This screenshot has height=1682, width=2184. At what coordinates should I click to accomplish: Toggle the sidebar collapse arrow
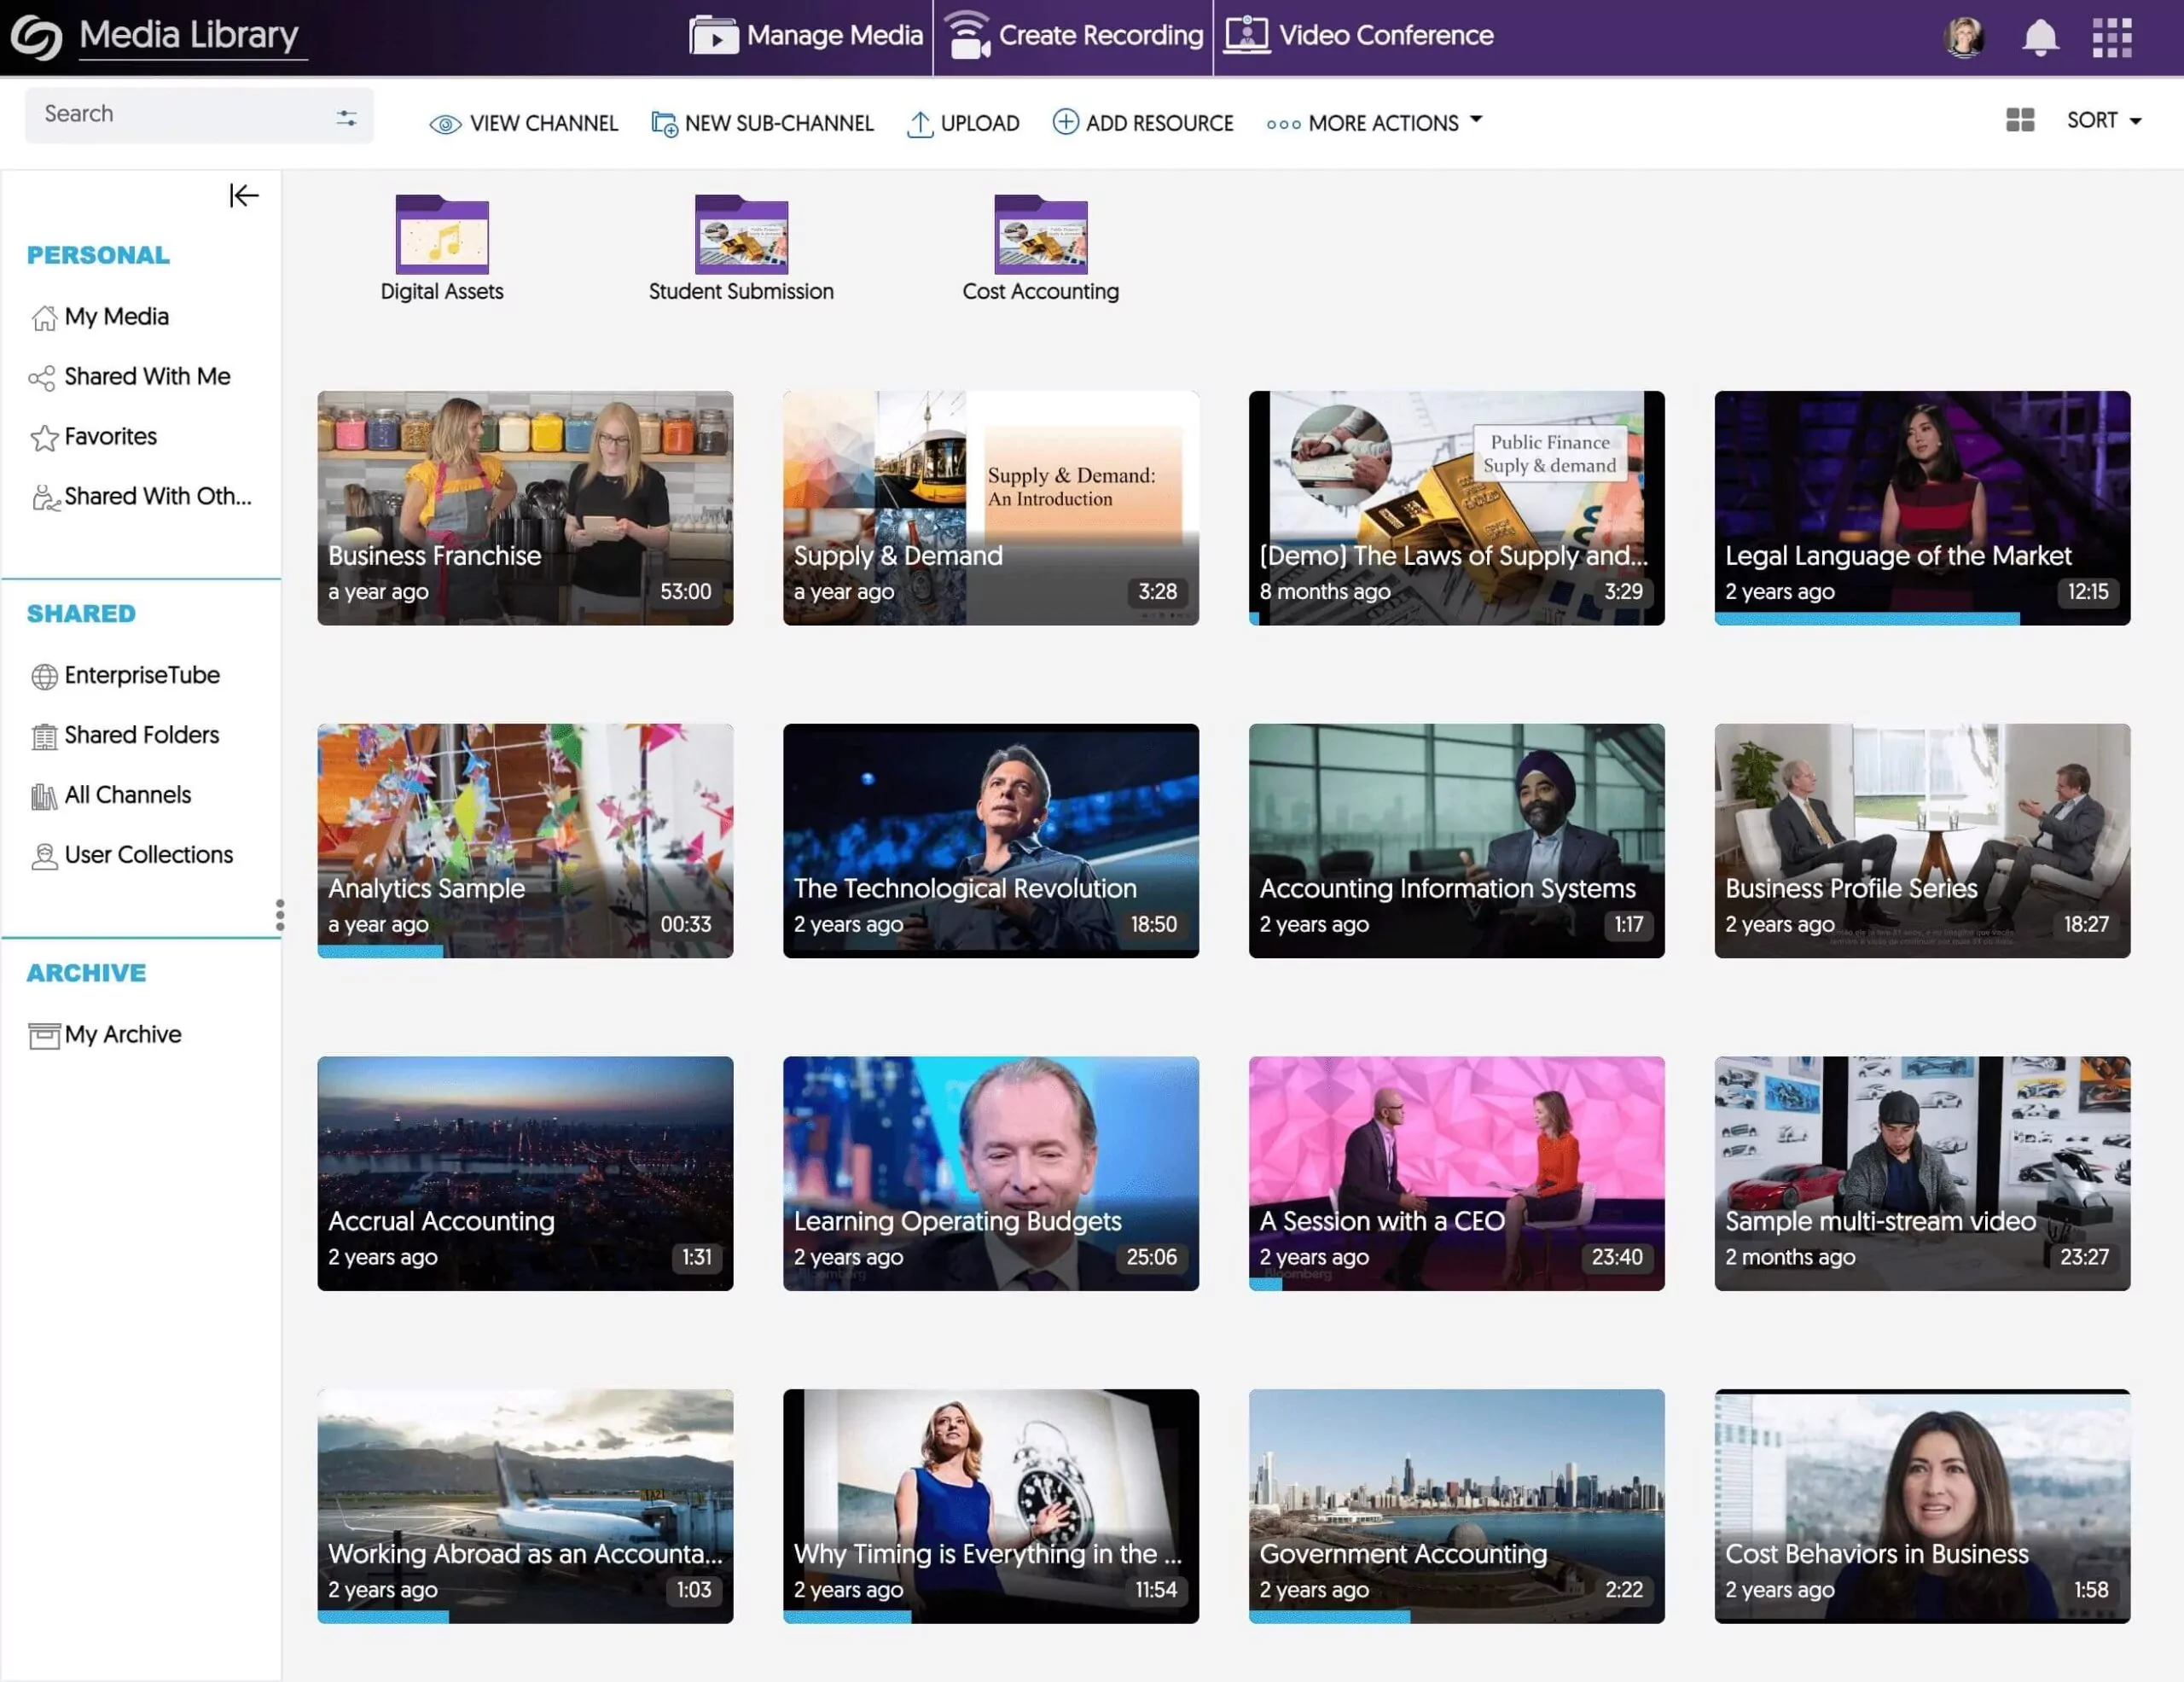click(x=244, y=195)
